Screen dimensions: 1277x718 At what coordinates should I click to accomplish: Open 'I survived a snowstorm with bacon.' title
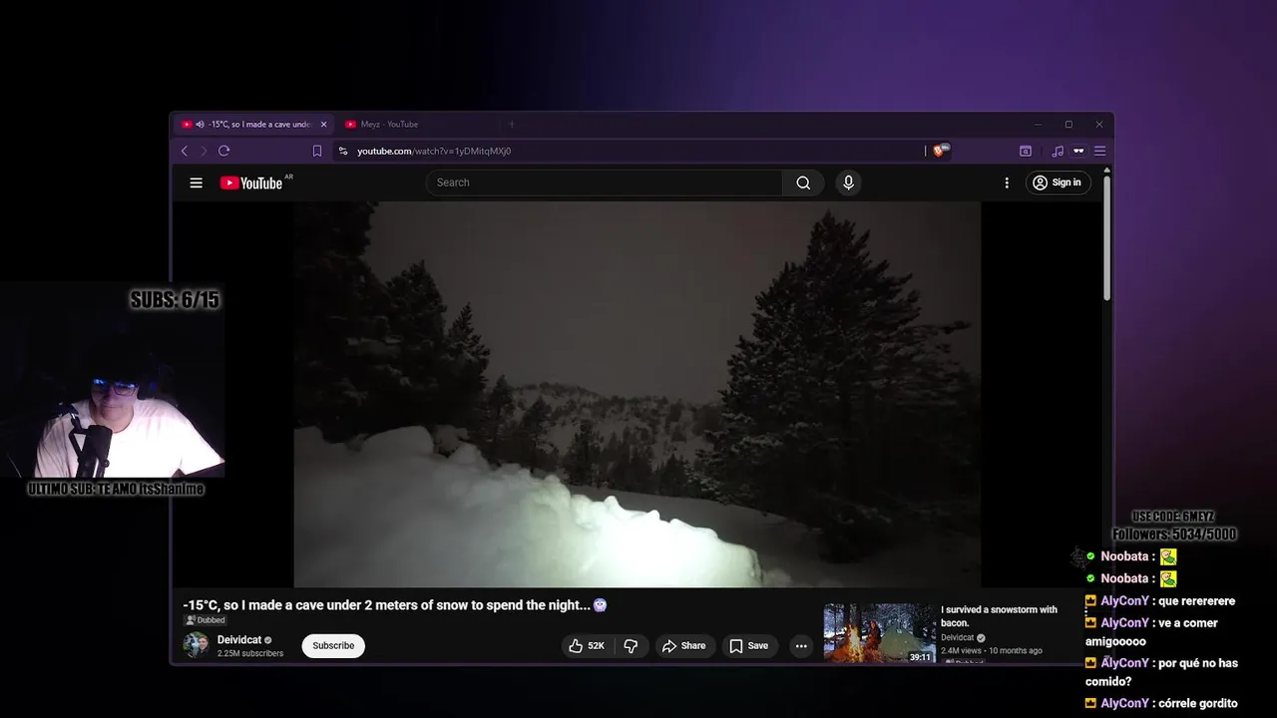(x=999, y=616)
